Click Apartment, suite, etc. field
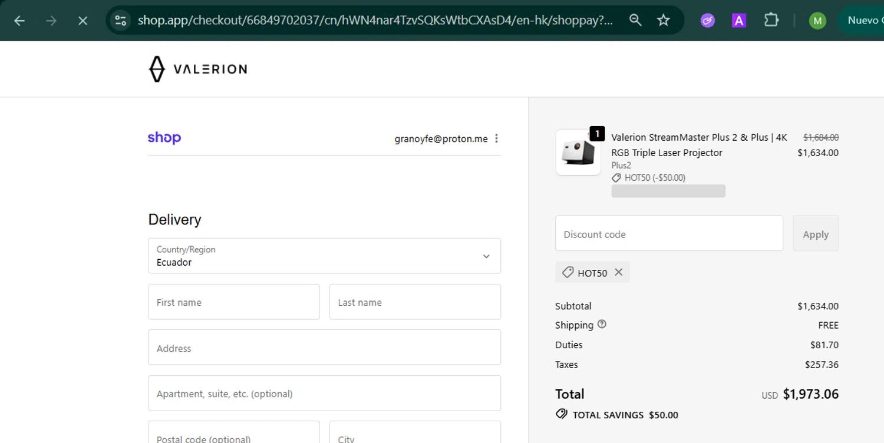Viewport: 884px width, 443px height. coord(324,393)
